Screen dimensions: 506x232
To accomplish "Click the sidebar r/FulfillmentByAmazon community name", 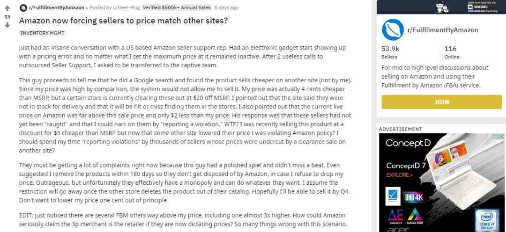I will [x=443, y=30].
